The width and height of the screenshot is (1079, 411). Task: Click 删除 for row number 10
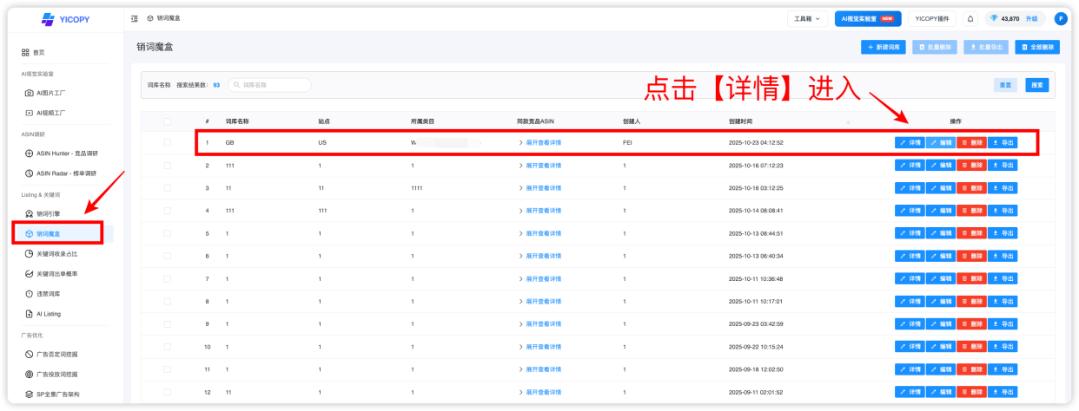971,346
